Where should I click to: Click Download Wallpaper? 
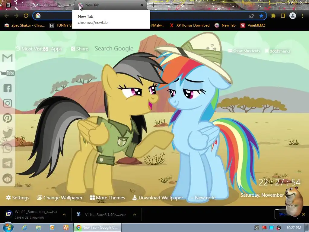coord(158,198)
